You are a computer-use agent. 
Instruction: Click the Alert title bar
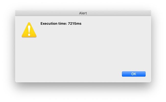coord(83,13)
